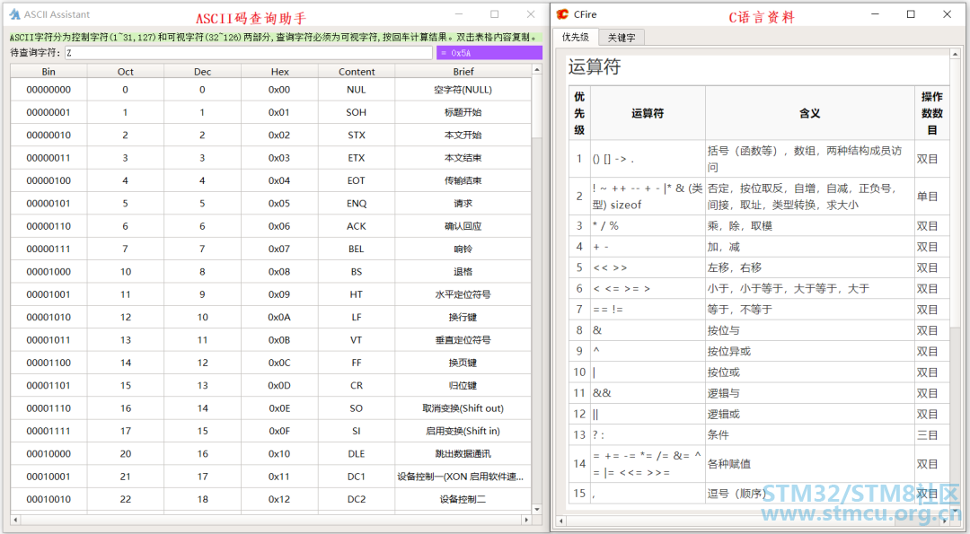Click scroll down arrow in CFire window

(x=955, y=511)
